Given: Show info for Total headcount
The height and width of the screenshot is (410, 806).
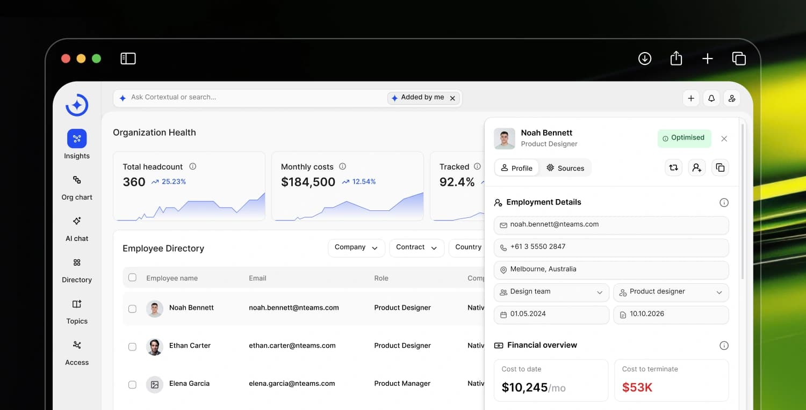Looking at the screenshot, I should pos(193,166).
